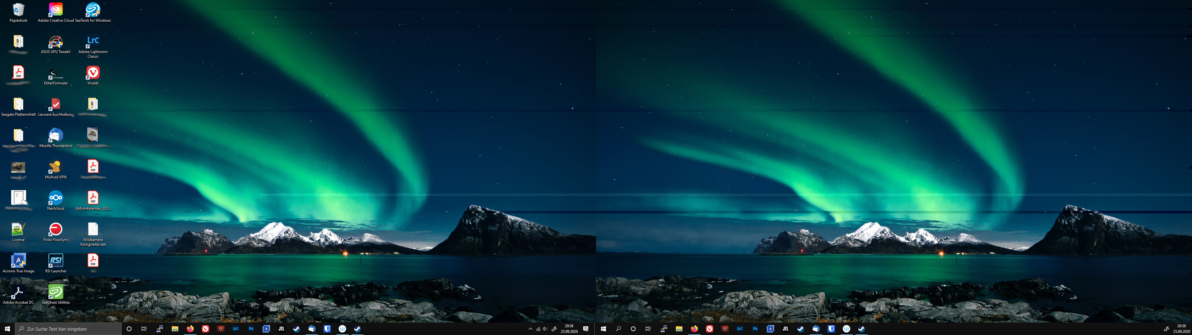1192x335 pixels.
Task: Open Acronis True Image desktop shortcut
Action: (x=18, y=261)
